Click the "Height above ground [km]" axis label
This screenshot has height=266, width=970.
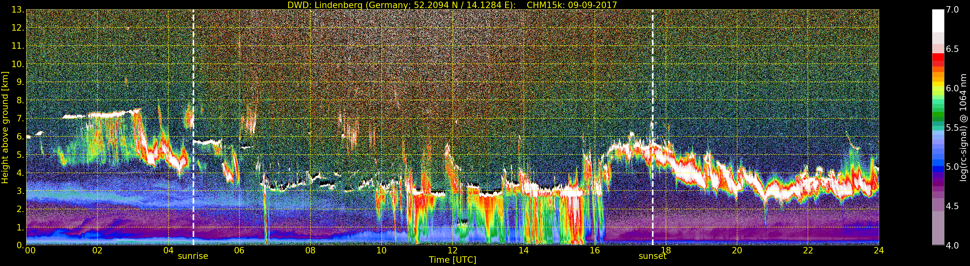[5, 127]
